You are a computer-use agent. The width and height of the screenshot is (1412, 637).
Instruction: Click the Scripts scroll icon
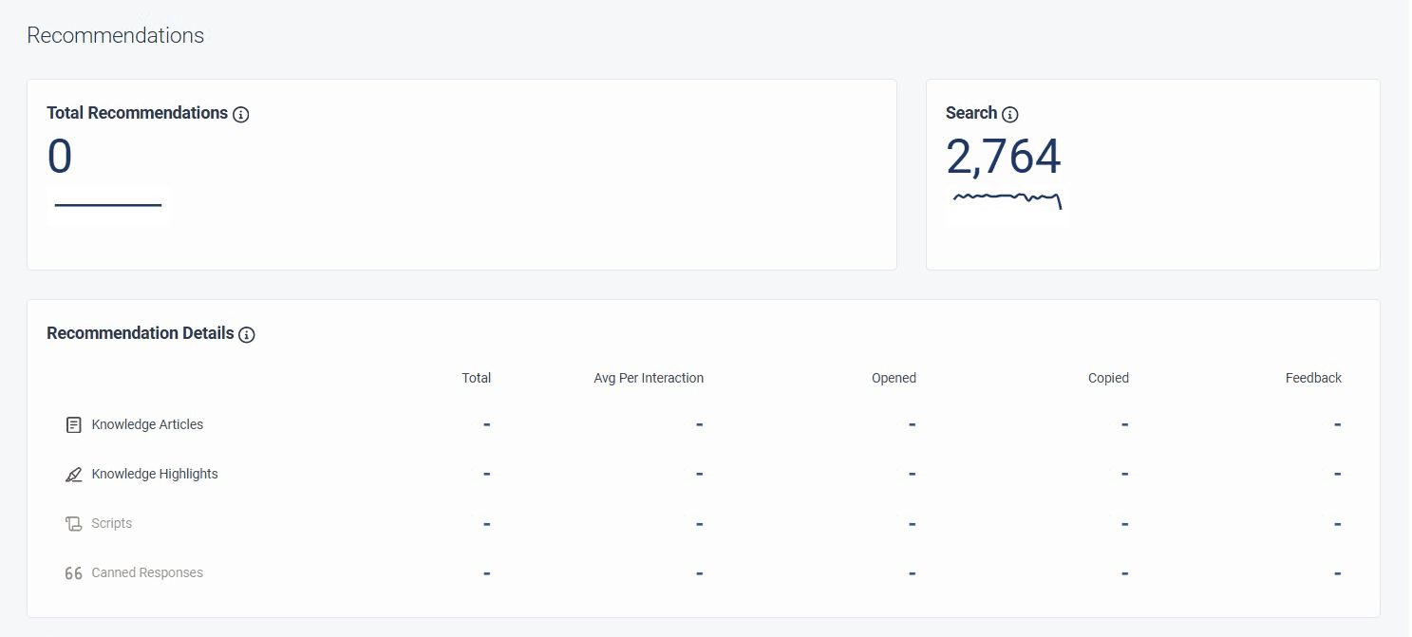[x=74, y=523]
